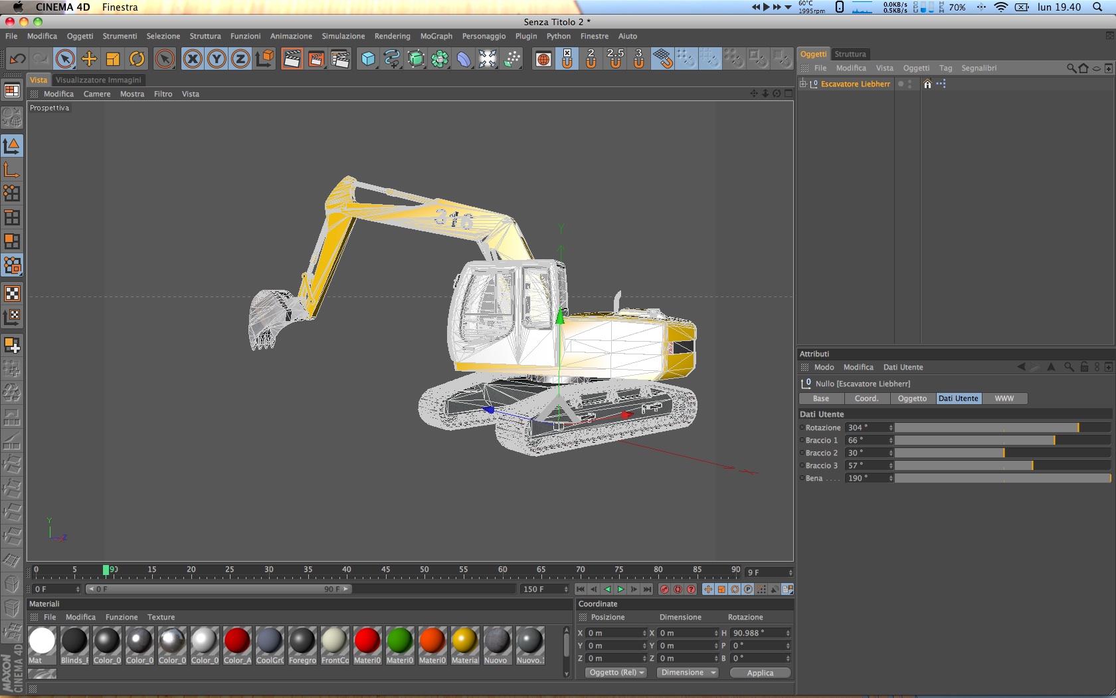The width and height of the screenshot is (1116, 698).
Task: Open the Oggetto (Rel) dropdown
Action: point(616,673)
